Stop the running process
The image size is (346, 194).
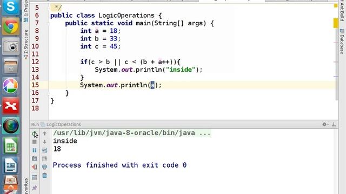pos(35,142)
